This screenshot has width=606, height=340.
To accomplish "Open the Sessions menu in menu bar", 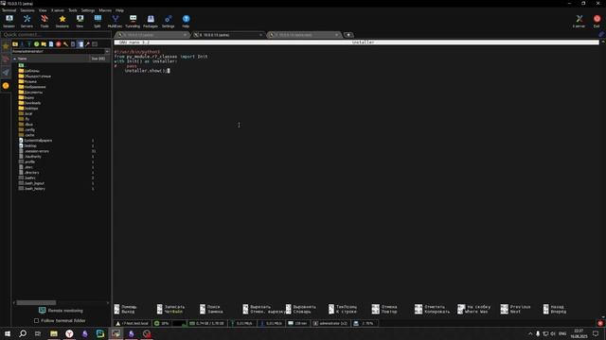I will (27, 10).
